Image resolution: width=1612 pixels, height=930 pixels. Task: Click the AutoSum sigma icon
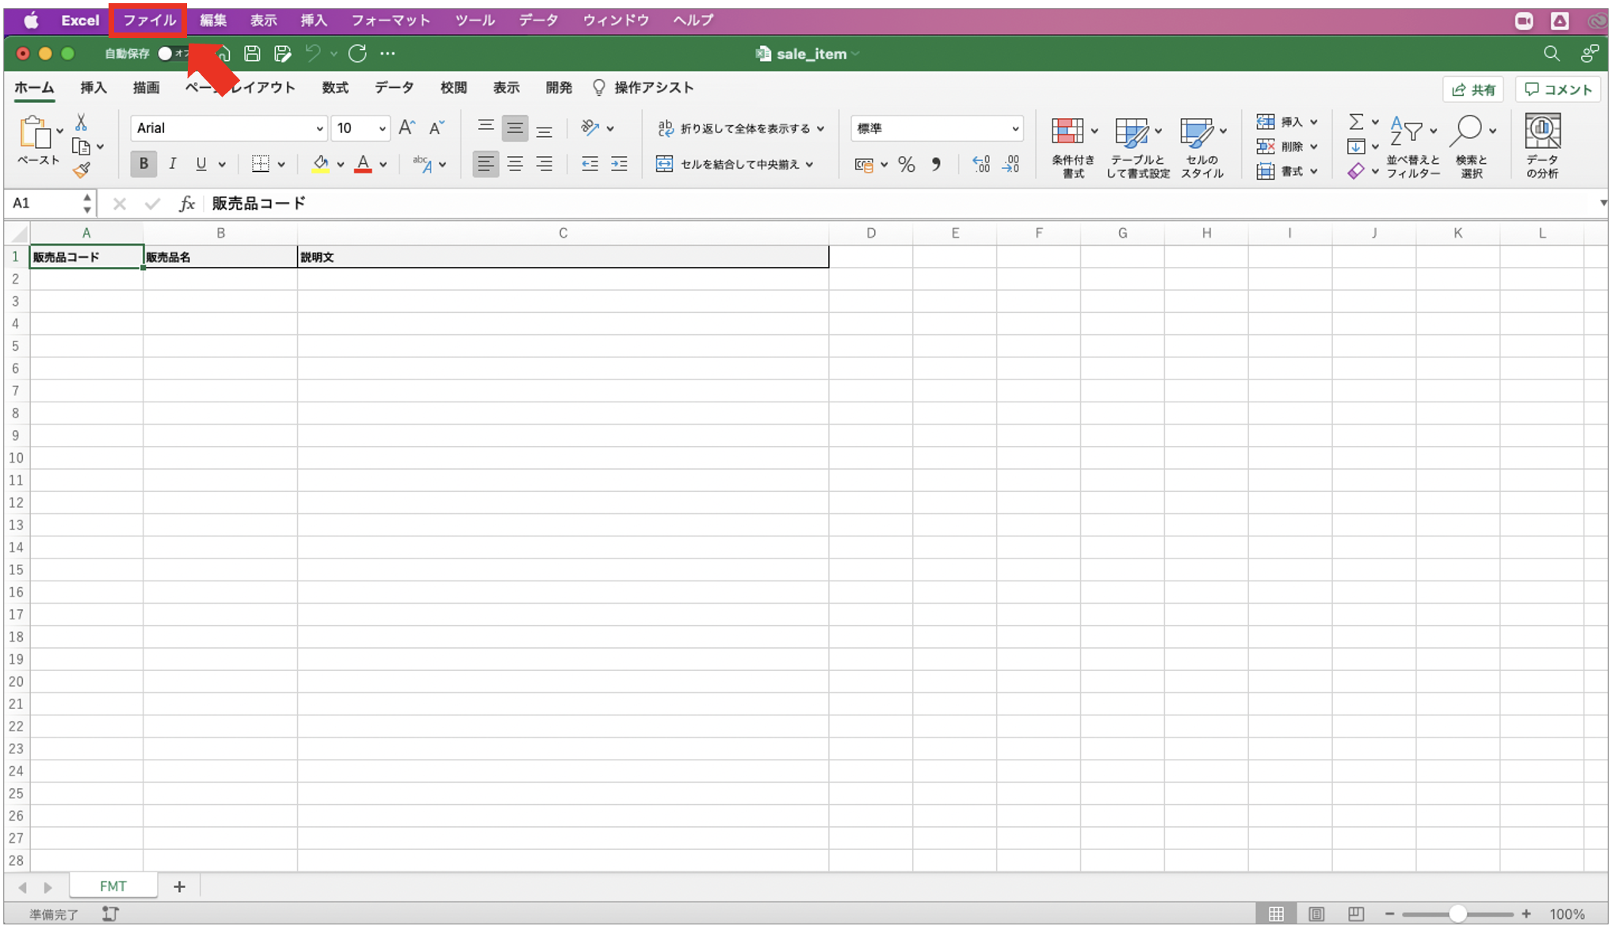coord(1356,122)
